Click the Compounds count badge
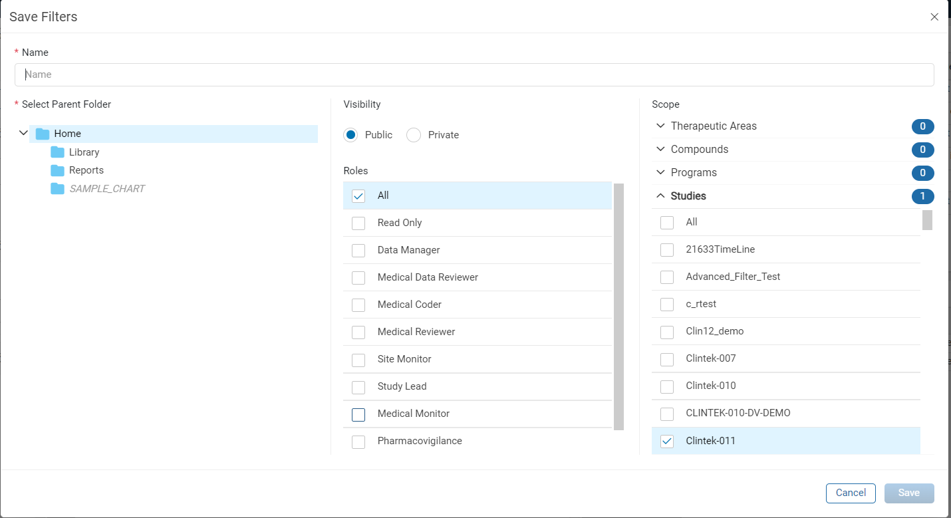 click(923, 150)
